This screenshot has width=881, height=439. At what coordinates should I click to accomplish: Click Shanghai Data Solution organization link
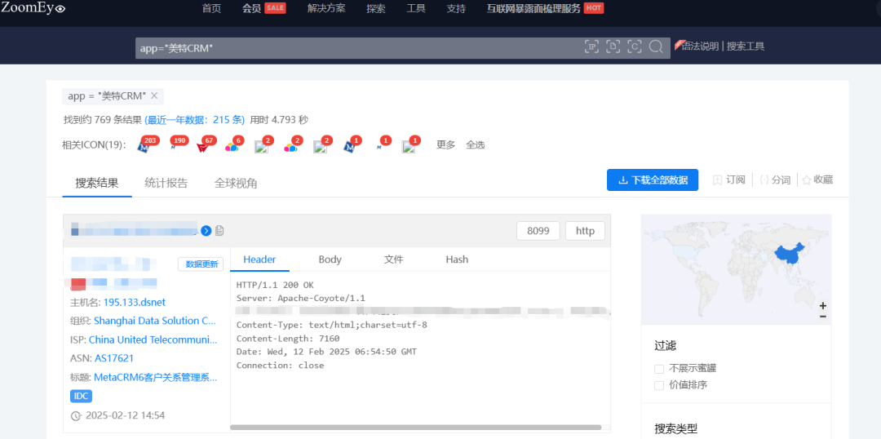pos(155,321)
